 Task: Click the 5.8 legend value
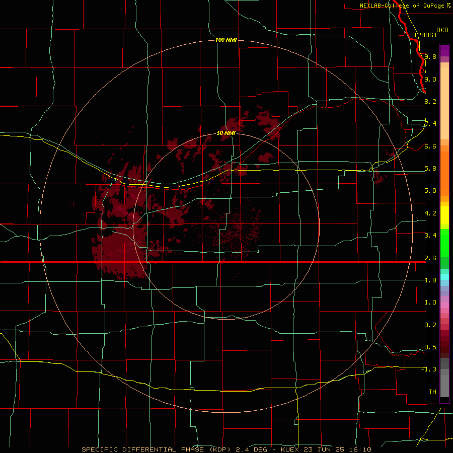[x=430, y=169]
